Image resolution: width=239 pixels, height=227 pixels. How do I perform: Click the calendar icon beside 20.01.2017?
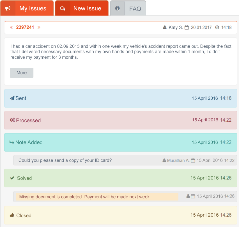(187, 28)
